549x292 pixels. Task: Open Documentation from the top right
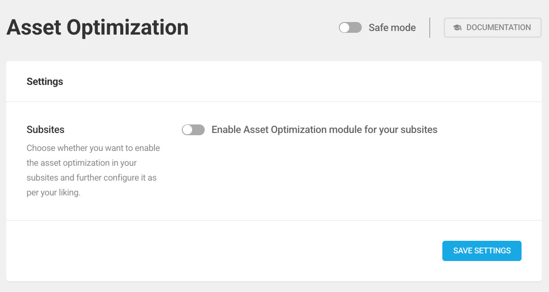492,27
